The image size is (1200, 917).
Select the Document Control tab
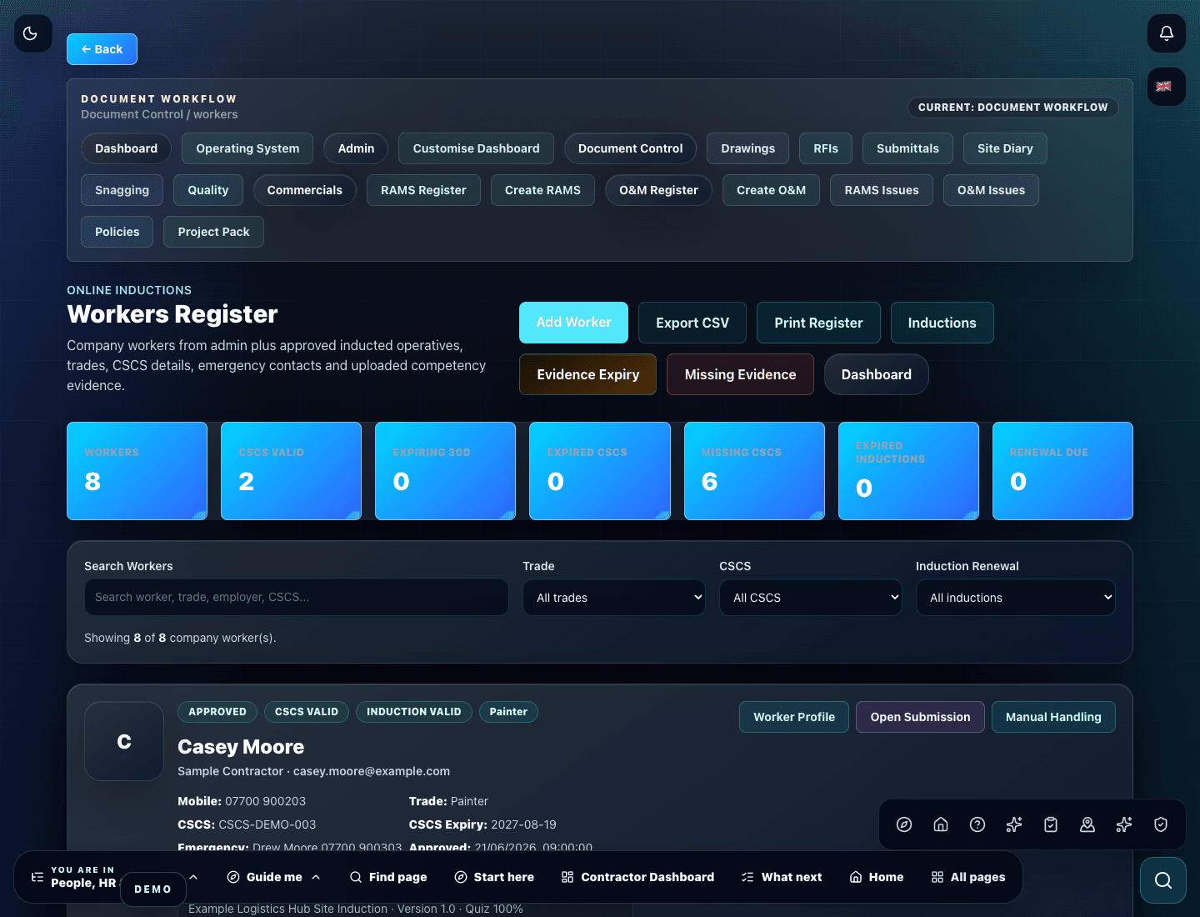click(630, 148)
